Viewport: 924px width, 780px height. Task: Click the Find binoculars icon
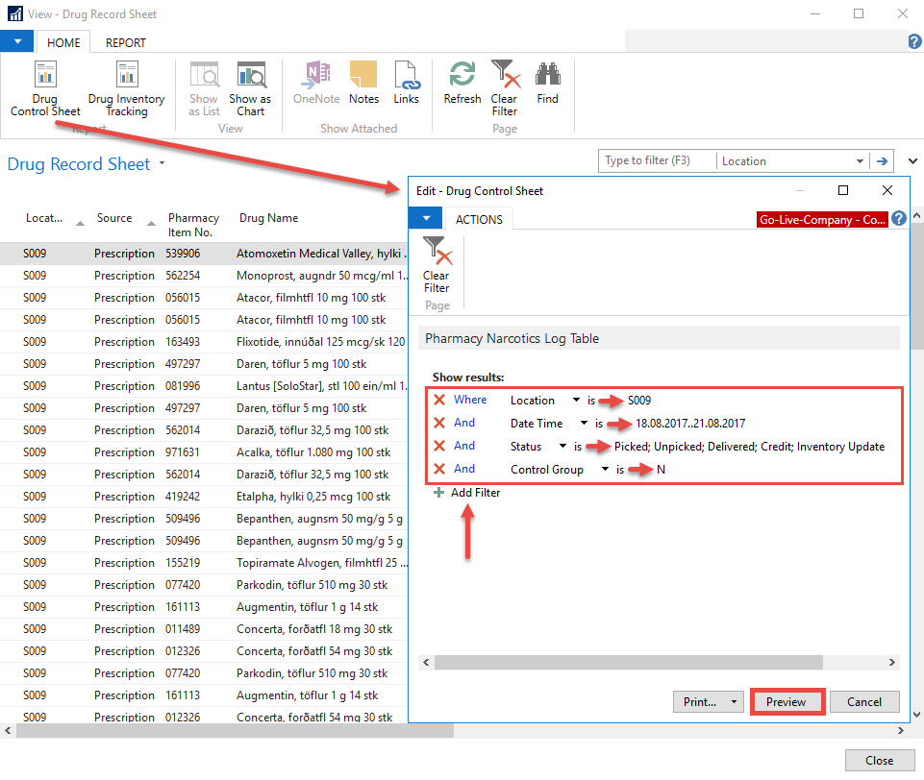click(547, 84)
